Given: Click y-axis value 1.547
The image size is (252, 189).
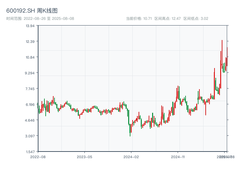Looking at the screenshot, I should pyautogui.click(x=30, y=152).
